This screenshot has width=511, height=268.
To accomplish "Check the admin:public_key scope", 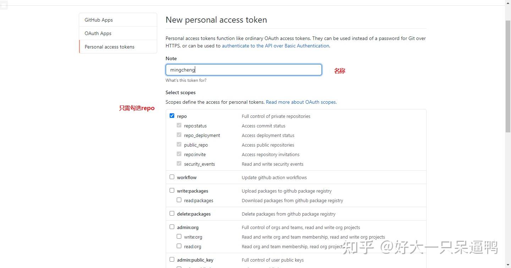I will [x=172, y=259].
